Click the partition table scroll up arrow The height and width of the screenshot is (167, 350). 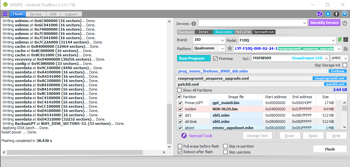345,102
